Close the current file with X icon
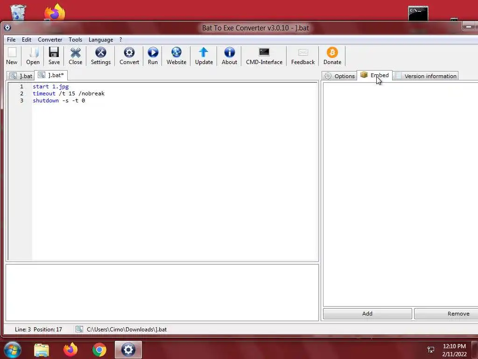The width and height of the screenshot is (478, 359). click(x=75, y=56)
